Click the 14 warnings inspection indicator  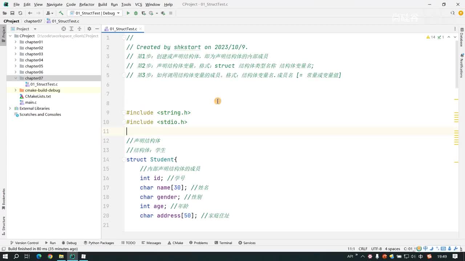[x=431, y=37]
